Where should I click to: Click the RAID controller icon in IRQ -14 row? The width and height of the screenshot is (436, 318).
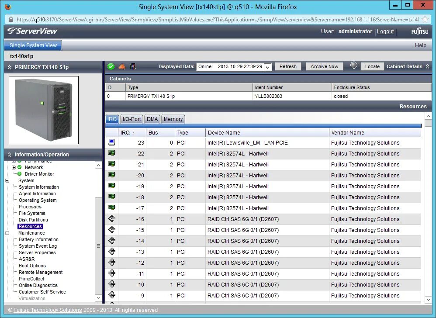[112, 240]
